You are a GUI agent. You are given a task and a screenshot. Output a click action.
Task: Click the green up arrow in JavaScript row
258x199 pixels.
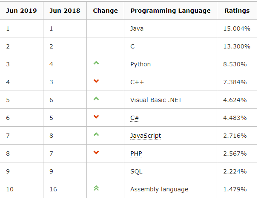96,134
